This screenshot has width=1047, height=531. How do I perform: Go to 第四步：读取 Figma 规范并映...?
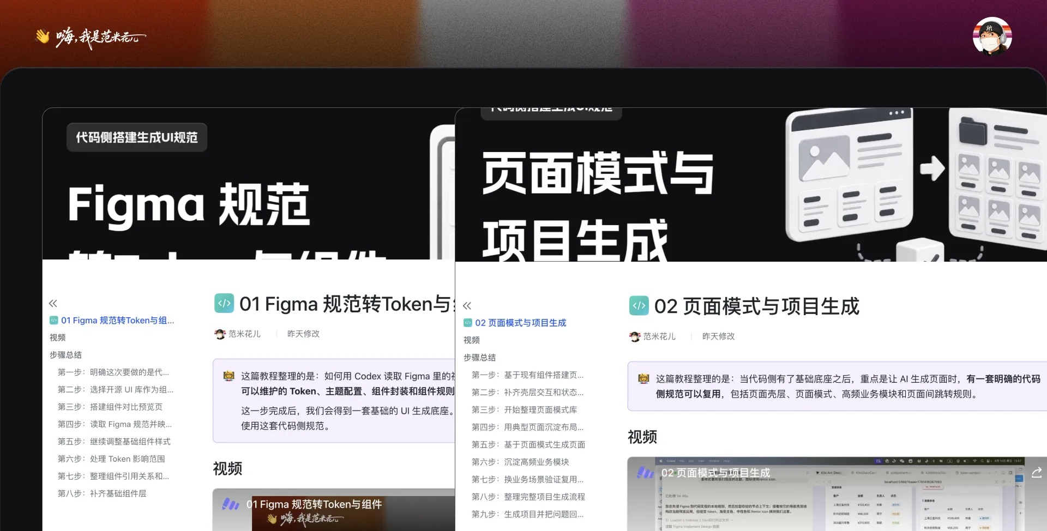pyautogui.click(x=115, y=425)
